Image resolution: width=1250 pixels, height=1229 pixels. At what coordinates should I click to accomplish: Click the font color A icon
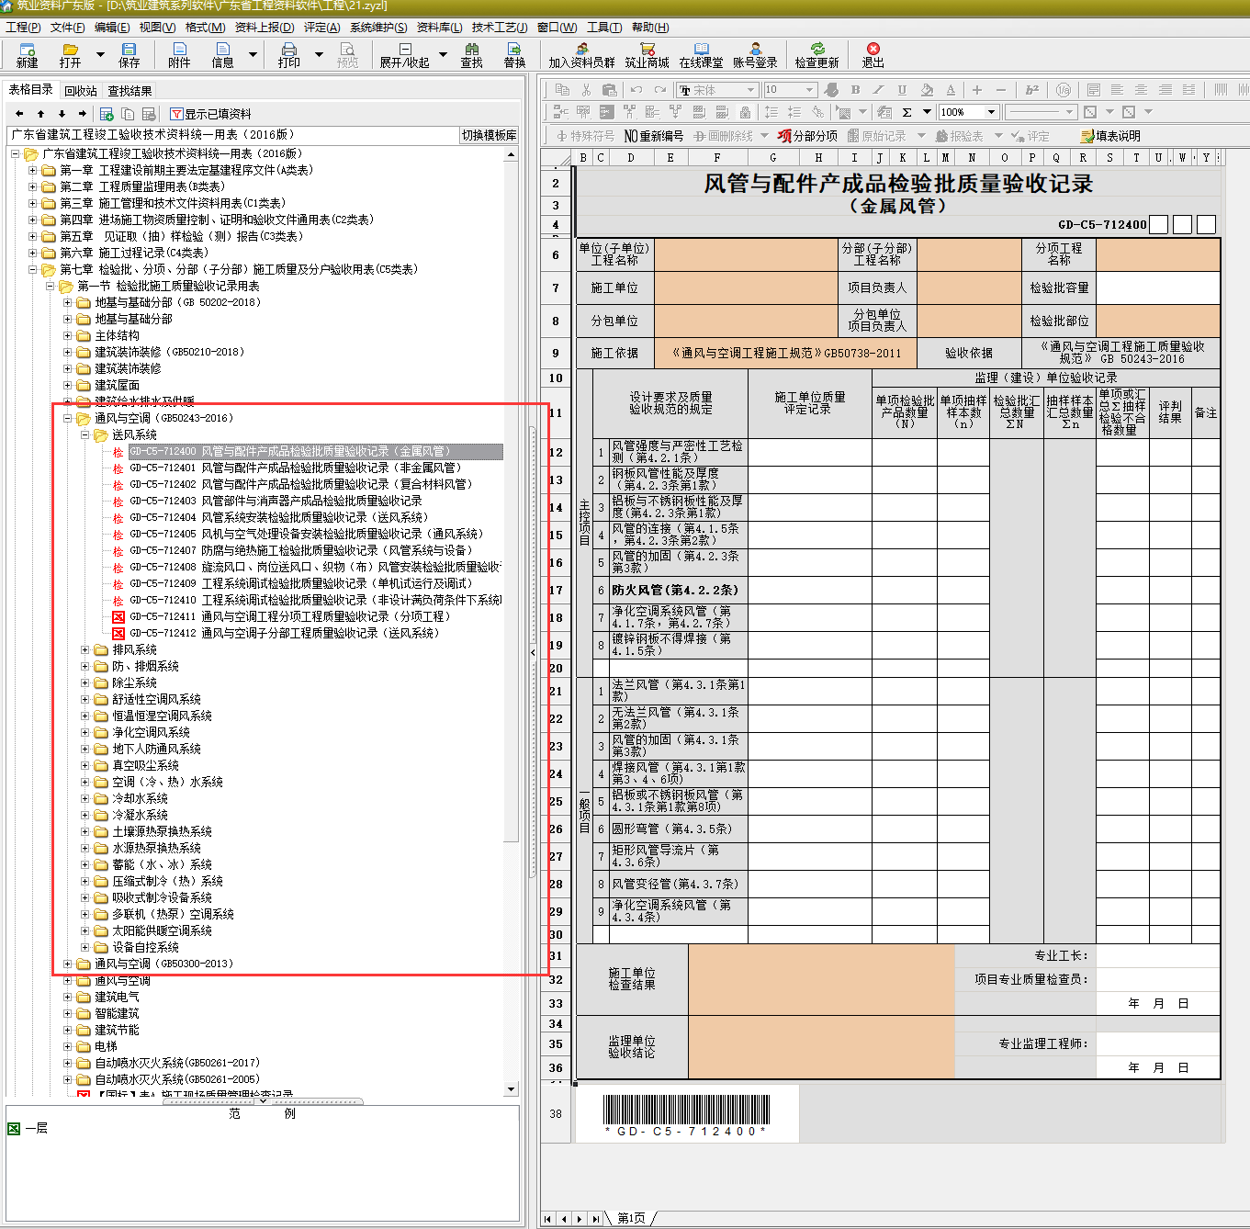click(x=951, y=90)
